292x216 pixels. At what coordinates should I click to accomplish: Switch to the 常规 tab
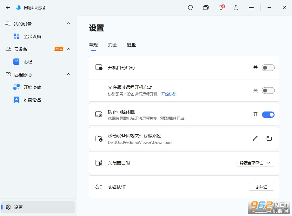(93, 45)
